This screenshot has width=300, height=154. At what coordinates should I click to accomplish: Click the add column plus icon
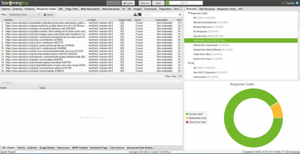coord(181,20)
